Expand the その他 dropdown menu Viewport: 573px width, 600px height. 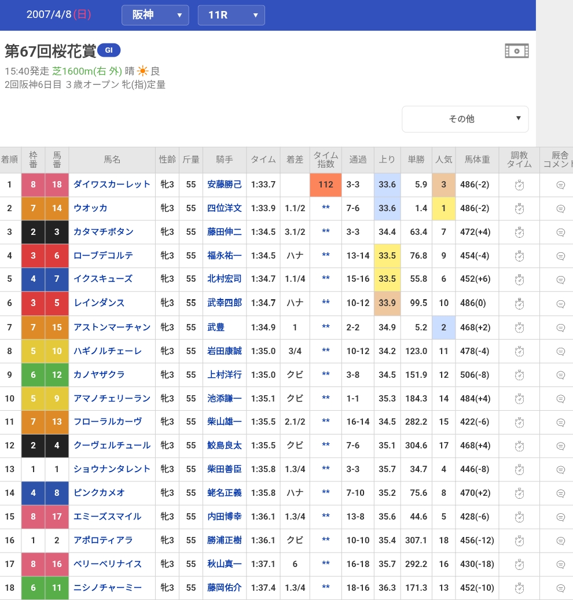coord(465,119)
